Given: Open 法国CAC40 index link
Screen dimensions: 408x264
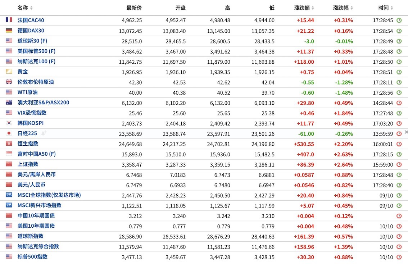Looking at the screenshot, I should tap(31, 20).
